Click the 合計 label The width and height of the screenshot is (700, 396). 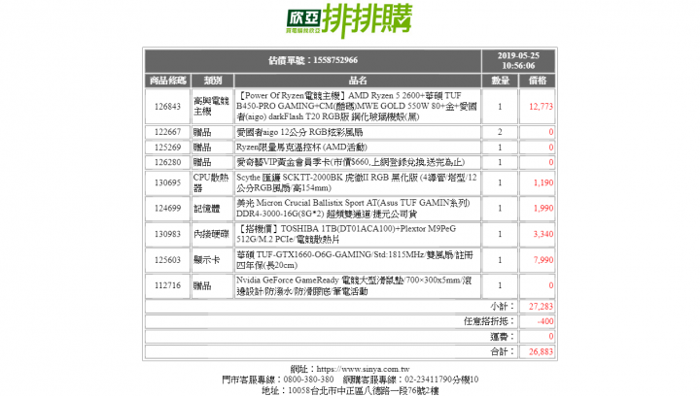[x=503, y=352]
